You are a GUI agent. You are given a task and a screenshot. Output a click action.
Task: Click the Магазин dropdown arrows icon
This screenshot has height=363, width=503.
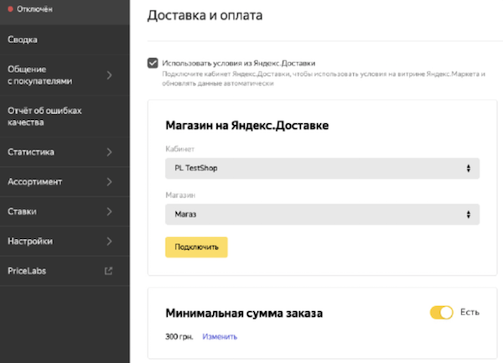pos(469,215)
